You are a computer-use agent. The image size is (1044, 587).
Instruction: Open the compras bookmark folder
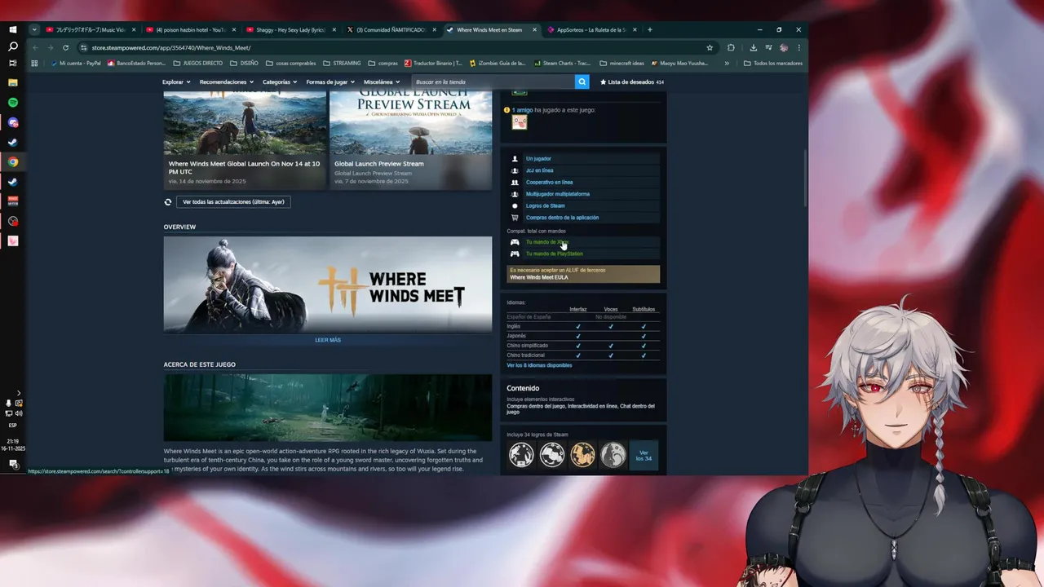tap(383, 63)
